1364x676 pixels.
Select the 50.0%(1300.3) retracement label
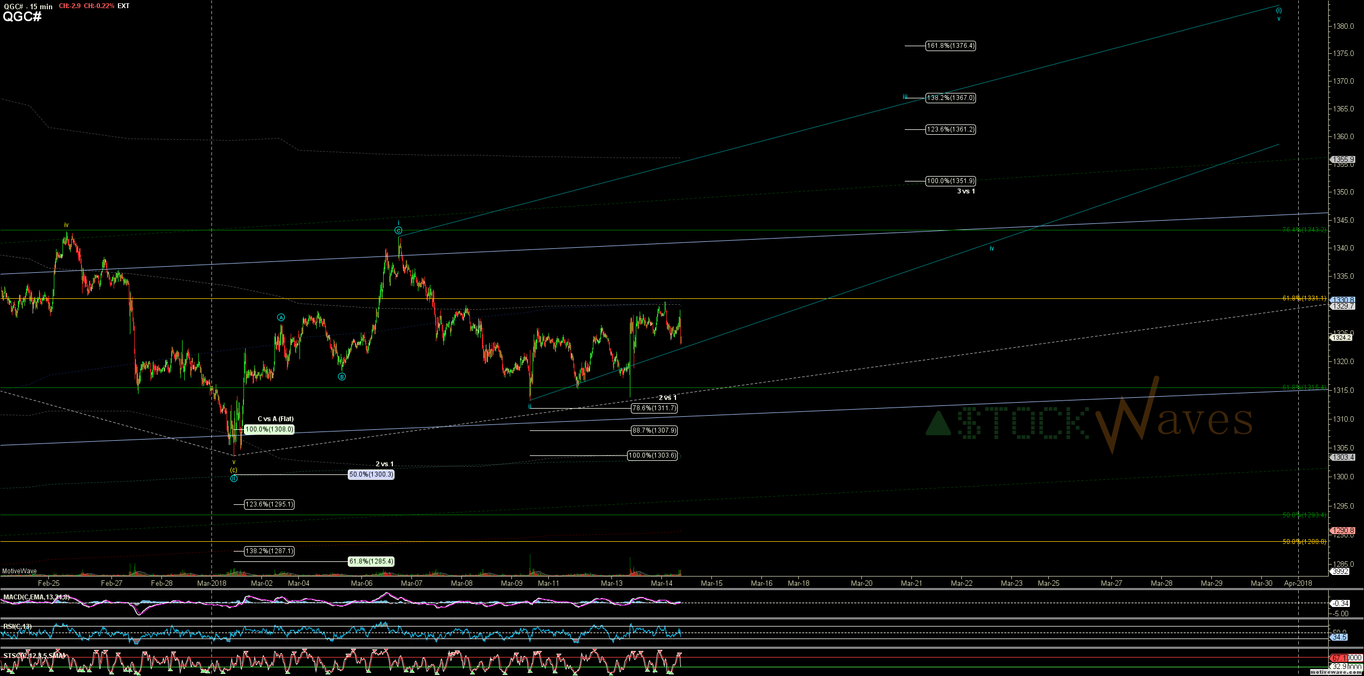pyautogui.click(x=371, y=474)
